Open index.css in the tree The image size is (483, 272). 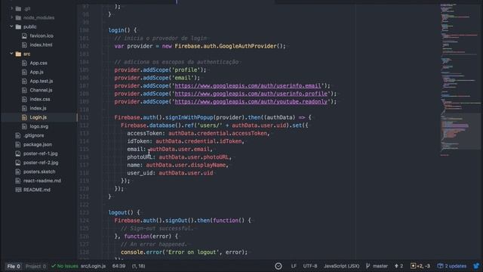click(40, 99)
